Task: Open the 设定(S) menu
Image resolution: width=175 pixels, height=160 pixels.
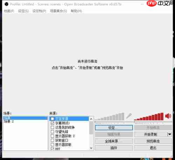Action: [23, 11]
